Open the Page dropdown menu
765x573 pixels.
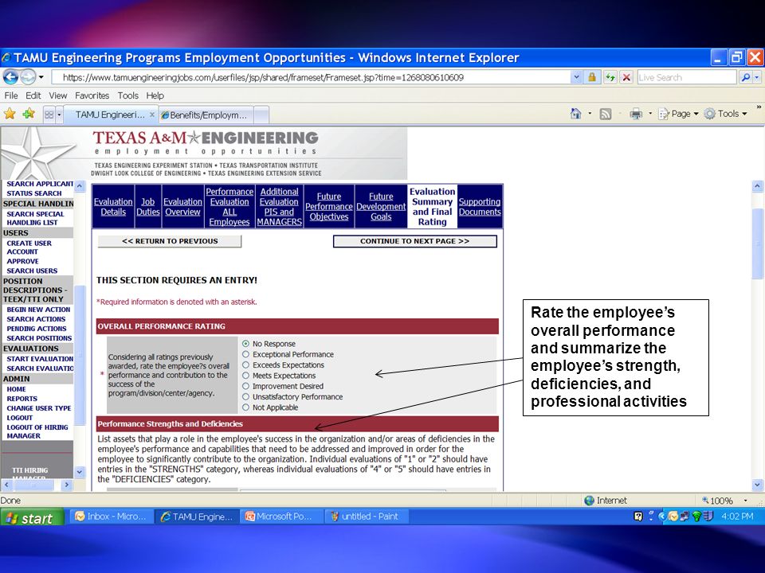pos(679,114)
